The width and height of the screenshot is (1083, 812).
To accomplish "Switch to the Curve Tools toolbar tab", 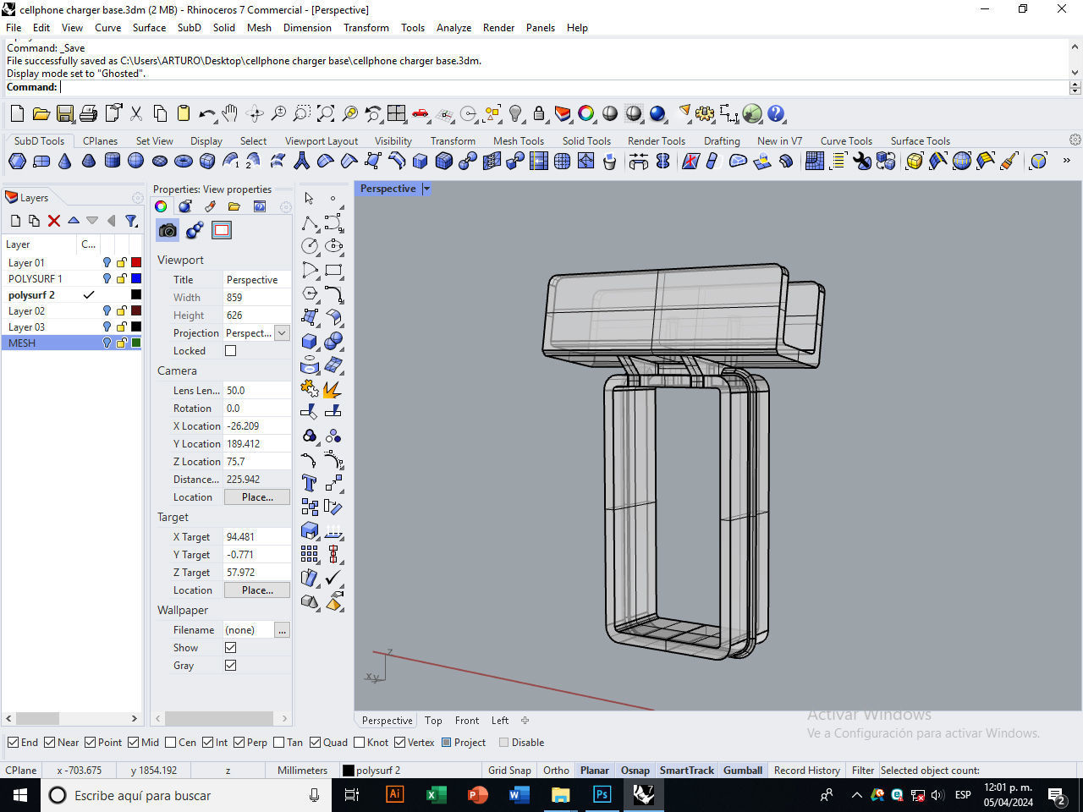I will click(x=846, y=141).
